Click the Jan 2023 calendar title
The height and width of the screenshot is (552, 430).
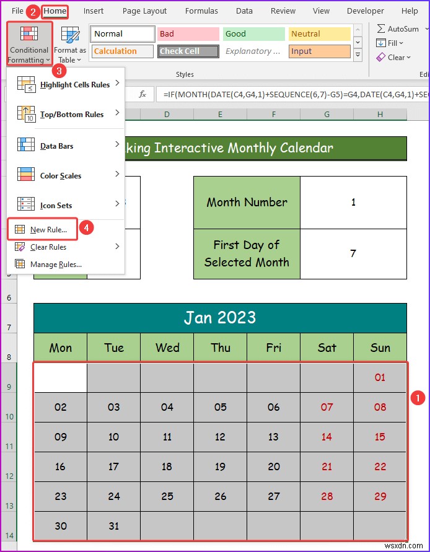click(x=220, y=318)
